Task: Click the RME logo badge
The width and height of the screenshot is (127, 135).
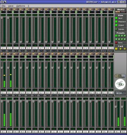Action: (x=120, y=93)
